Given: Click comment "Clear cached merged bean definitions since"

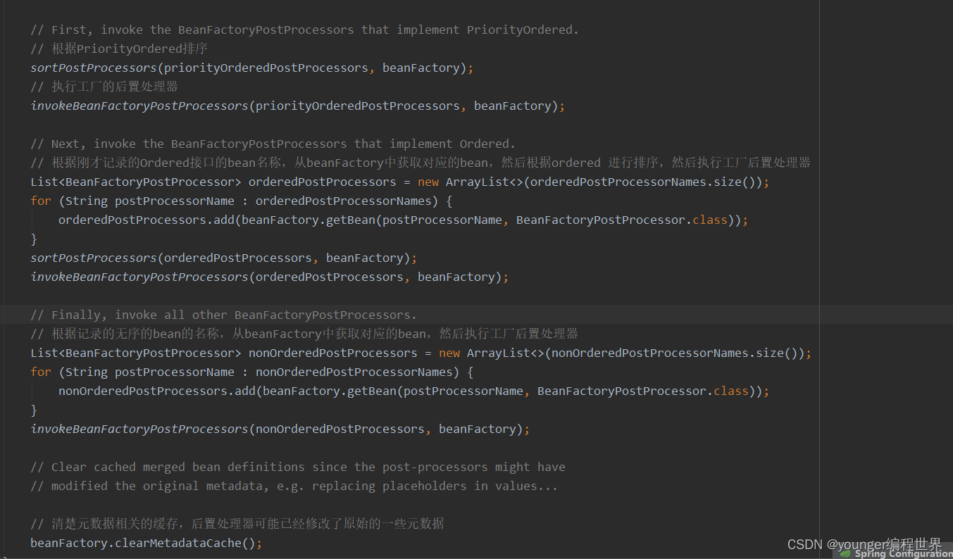Looking at the screenshot, I should coord(298,467).
